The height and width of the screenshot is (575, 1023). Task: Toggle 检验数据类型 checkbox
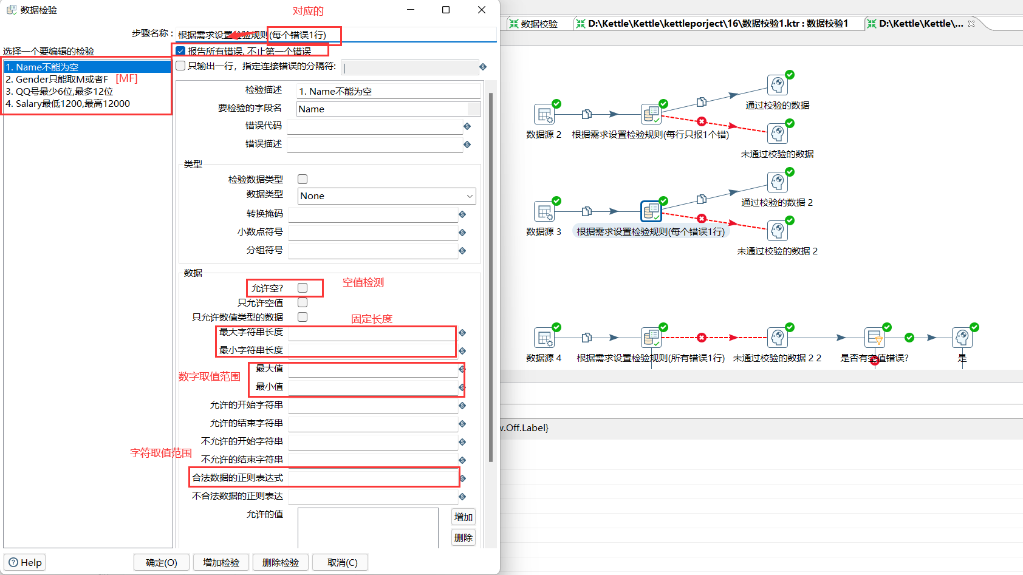click(303, 179)
